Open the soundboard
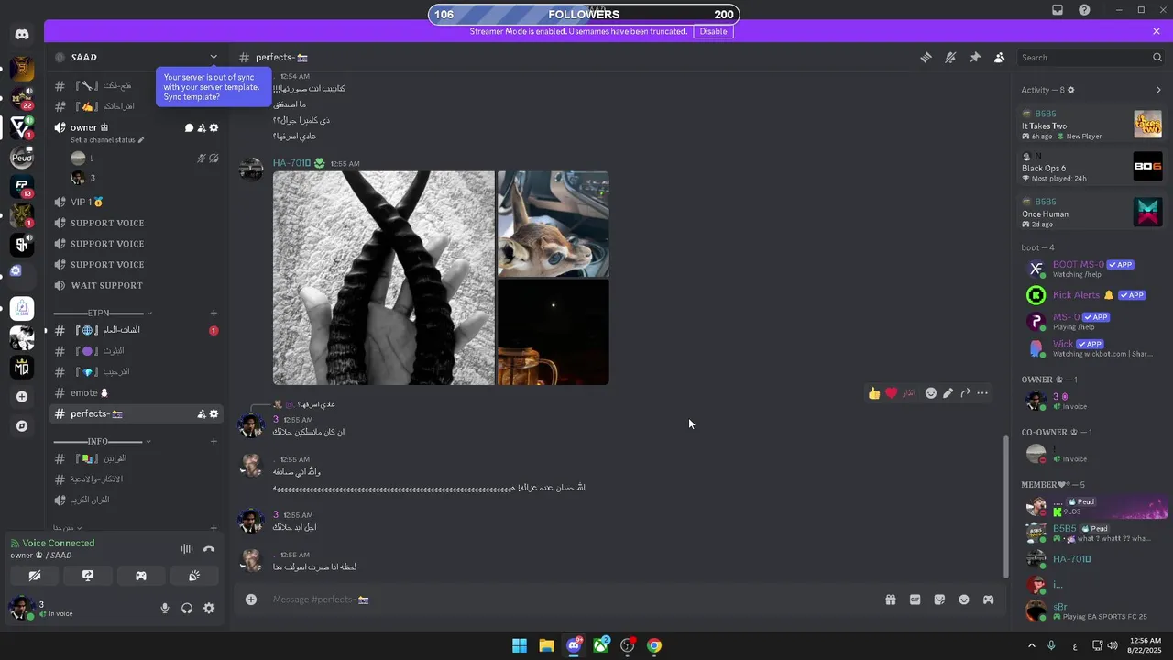 194,576
